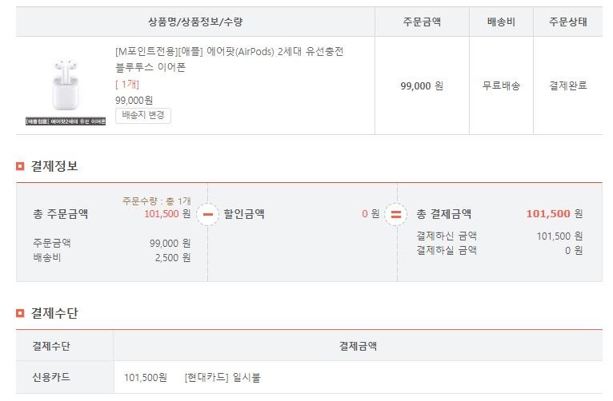Screen dimensions: 613x401
Task: Click the 총 결제금액 101,500 amount
Action: (x=547, y=214)
